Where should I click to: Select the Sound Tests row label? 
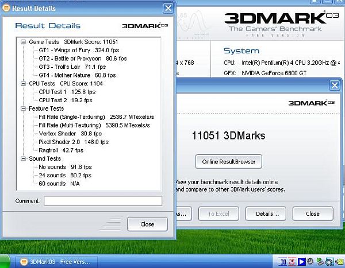pos(45,159)
